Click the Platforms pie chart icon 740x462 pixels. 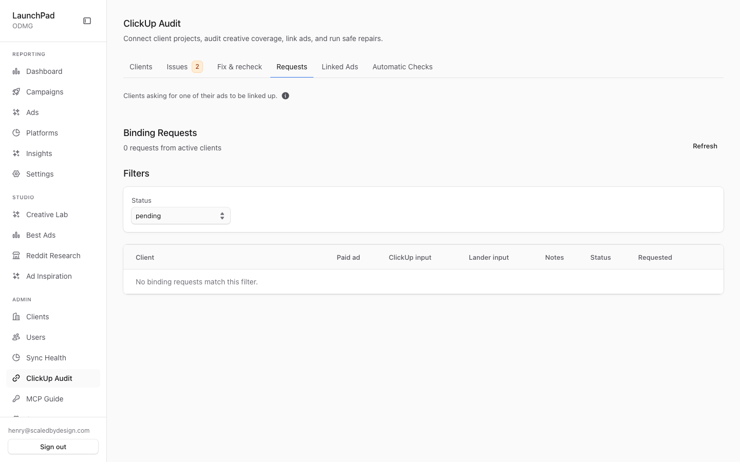coord(16,133)
